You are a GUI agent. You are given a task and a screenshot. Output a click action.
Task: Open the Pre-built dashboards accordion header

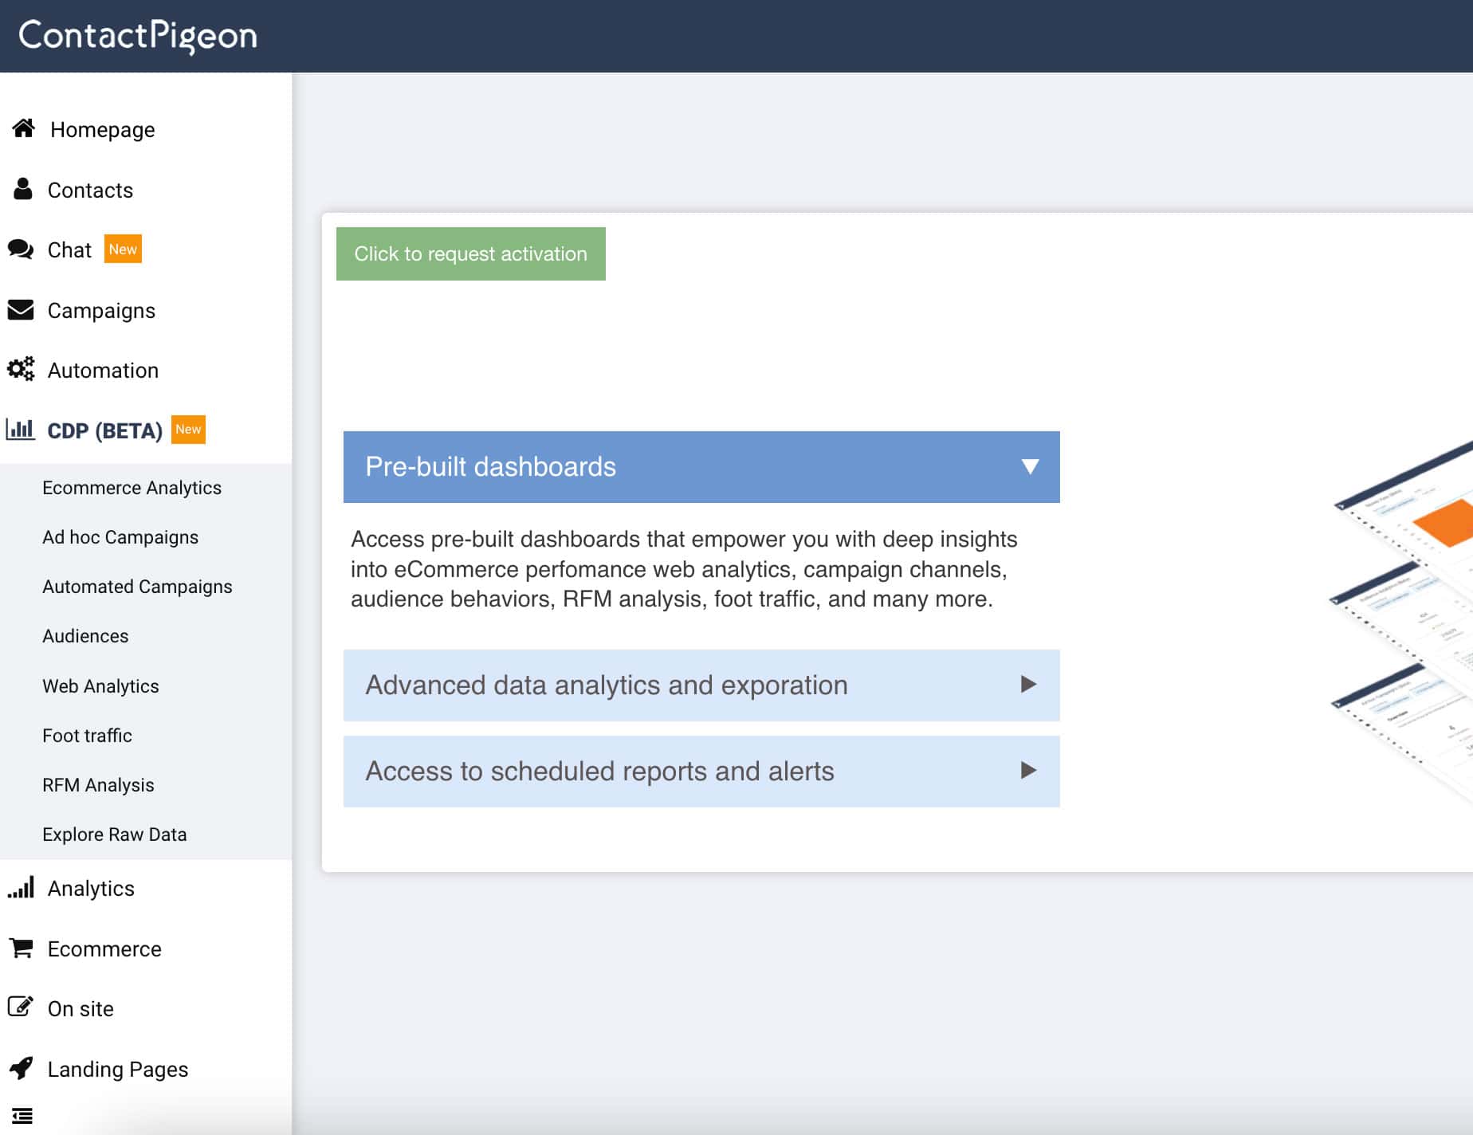701,467
